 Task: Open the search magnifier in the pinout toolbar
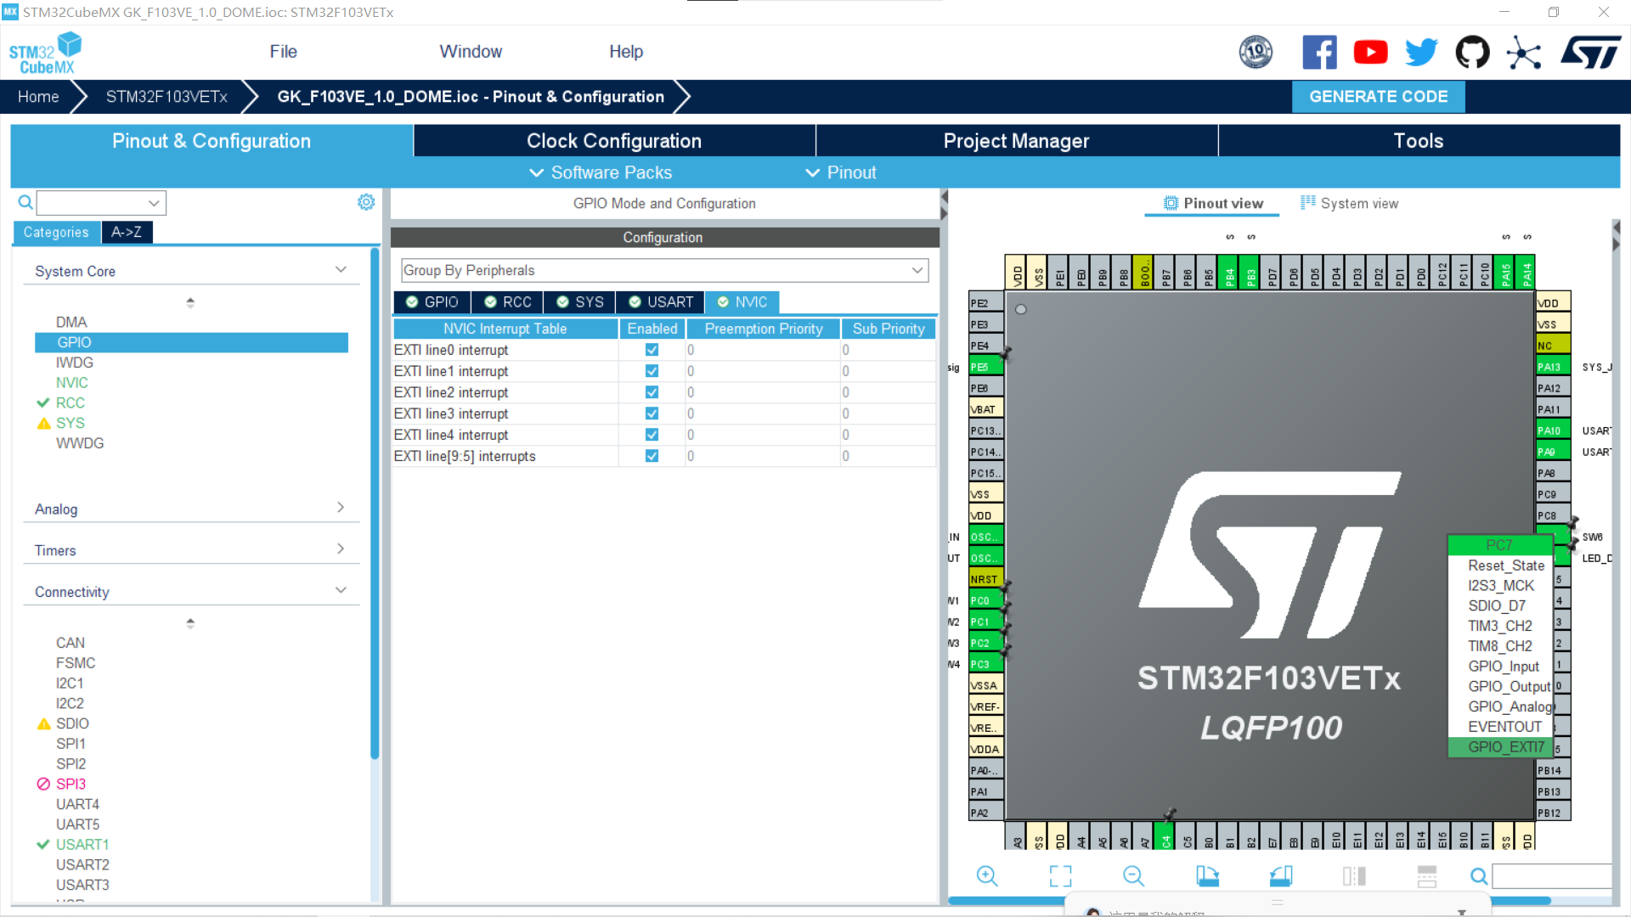1478,875
